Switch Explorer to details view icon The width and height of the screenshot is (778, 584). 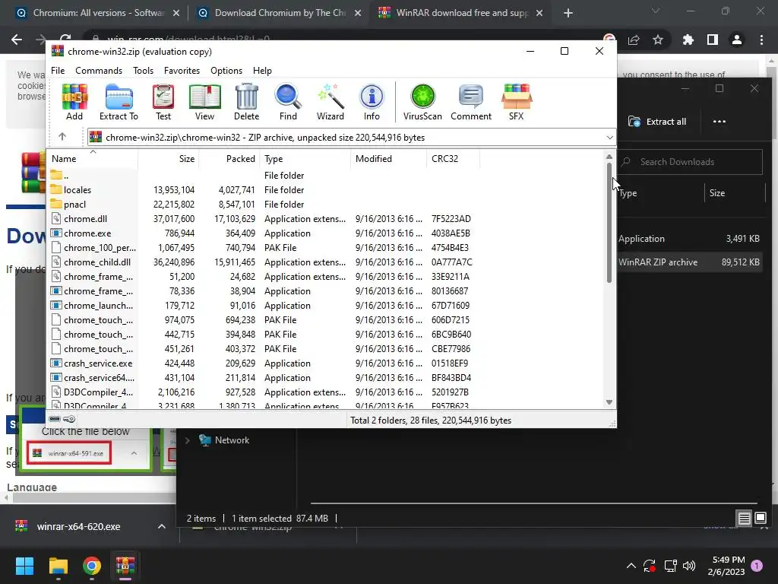tap(744, 519)
